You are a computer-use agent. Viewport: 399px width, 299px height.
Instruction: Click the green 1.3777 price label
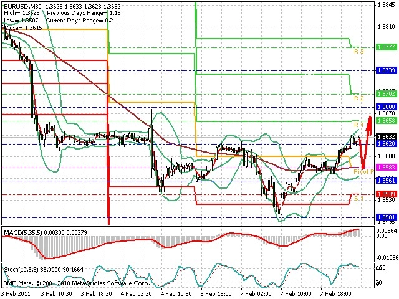[387, 47]
